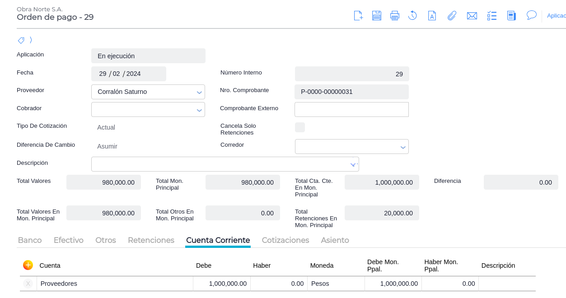Save the payment order
This screenshot has height=298, width=566.
pos(377,16)
